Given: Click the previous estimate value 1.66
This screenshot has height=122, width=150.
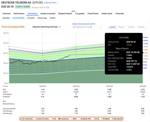Looking at the screenshot, I should (42, 109).
